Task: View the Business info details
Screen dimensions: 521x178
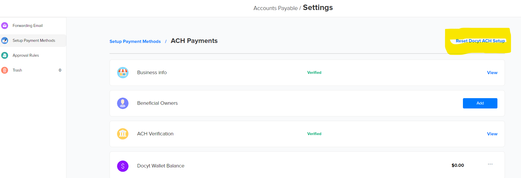Action: 492,72
